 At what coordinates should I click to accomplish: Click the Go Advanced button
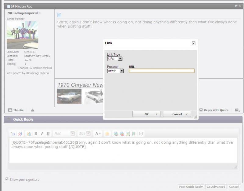click(216, 187)
